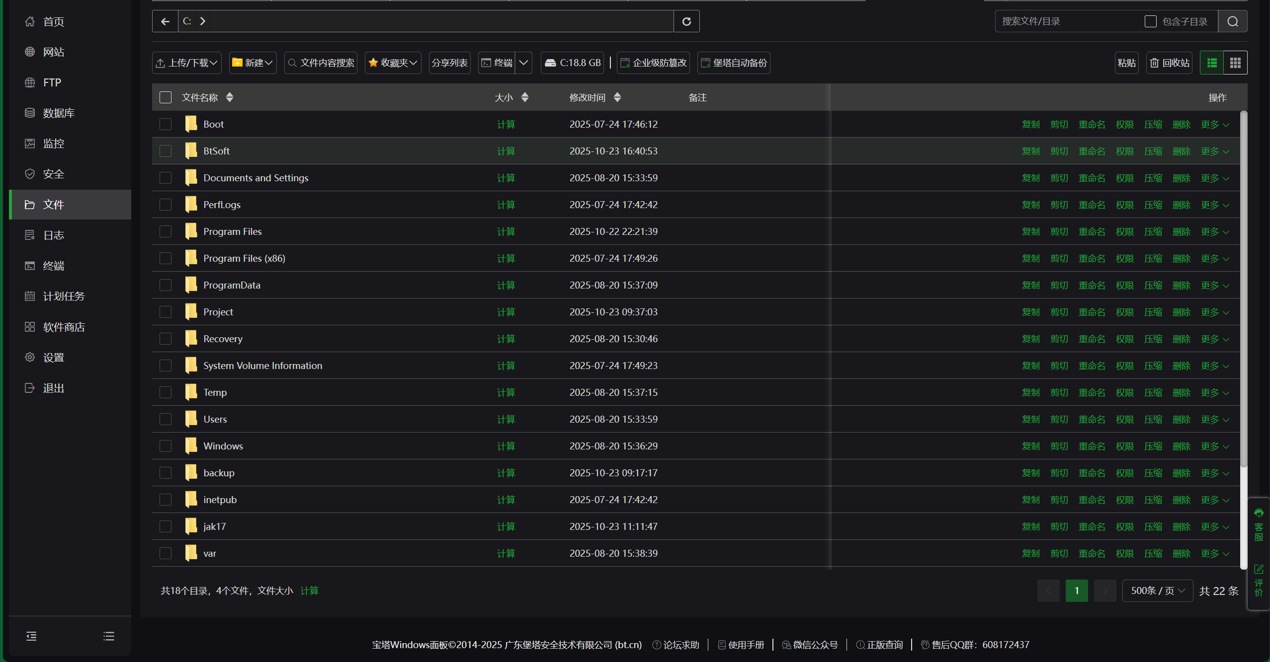1270x662 pixels.
Task: Open the 回收站 recycle bin
Action: tap(1170, 63)
